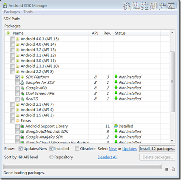Select the API level sort radio button
Image resolution: width=181 pixels, height=180 pixels.
(20, 157)
